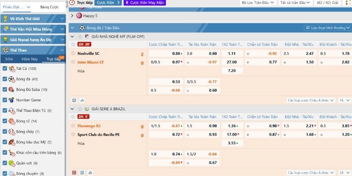Click the Happy 5 game icon
The width and height of the screenshot is (352, 176).
point(79,15)
